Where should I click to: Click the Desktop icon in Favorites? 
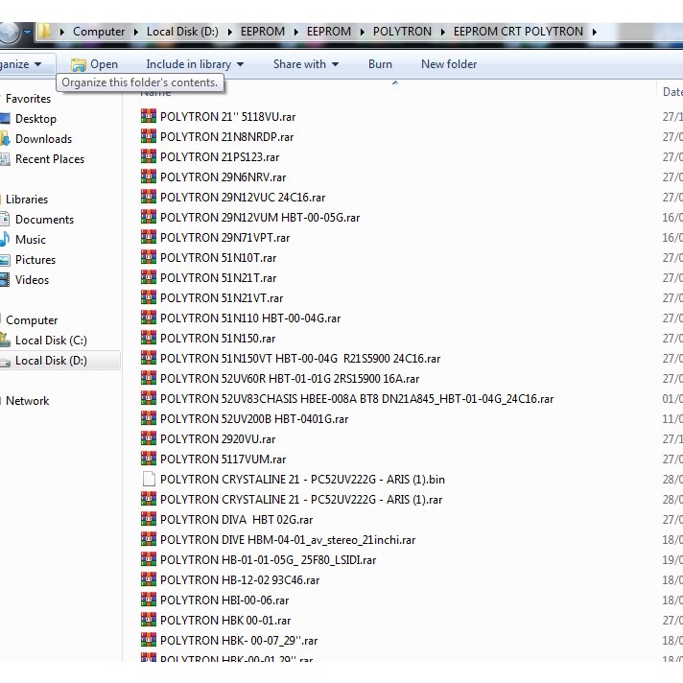point(5,119)
